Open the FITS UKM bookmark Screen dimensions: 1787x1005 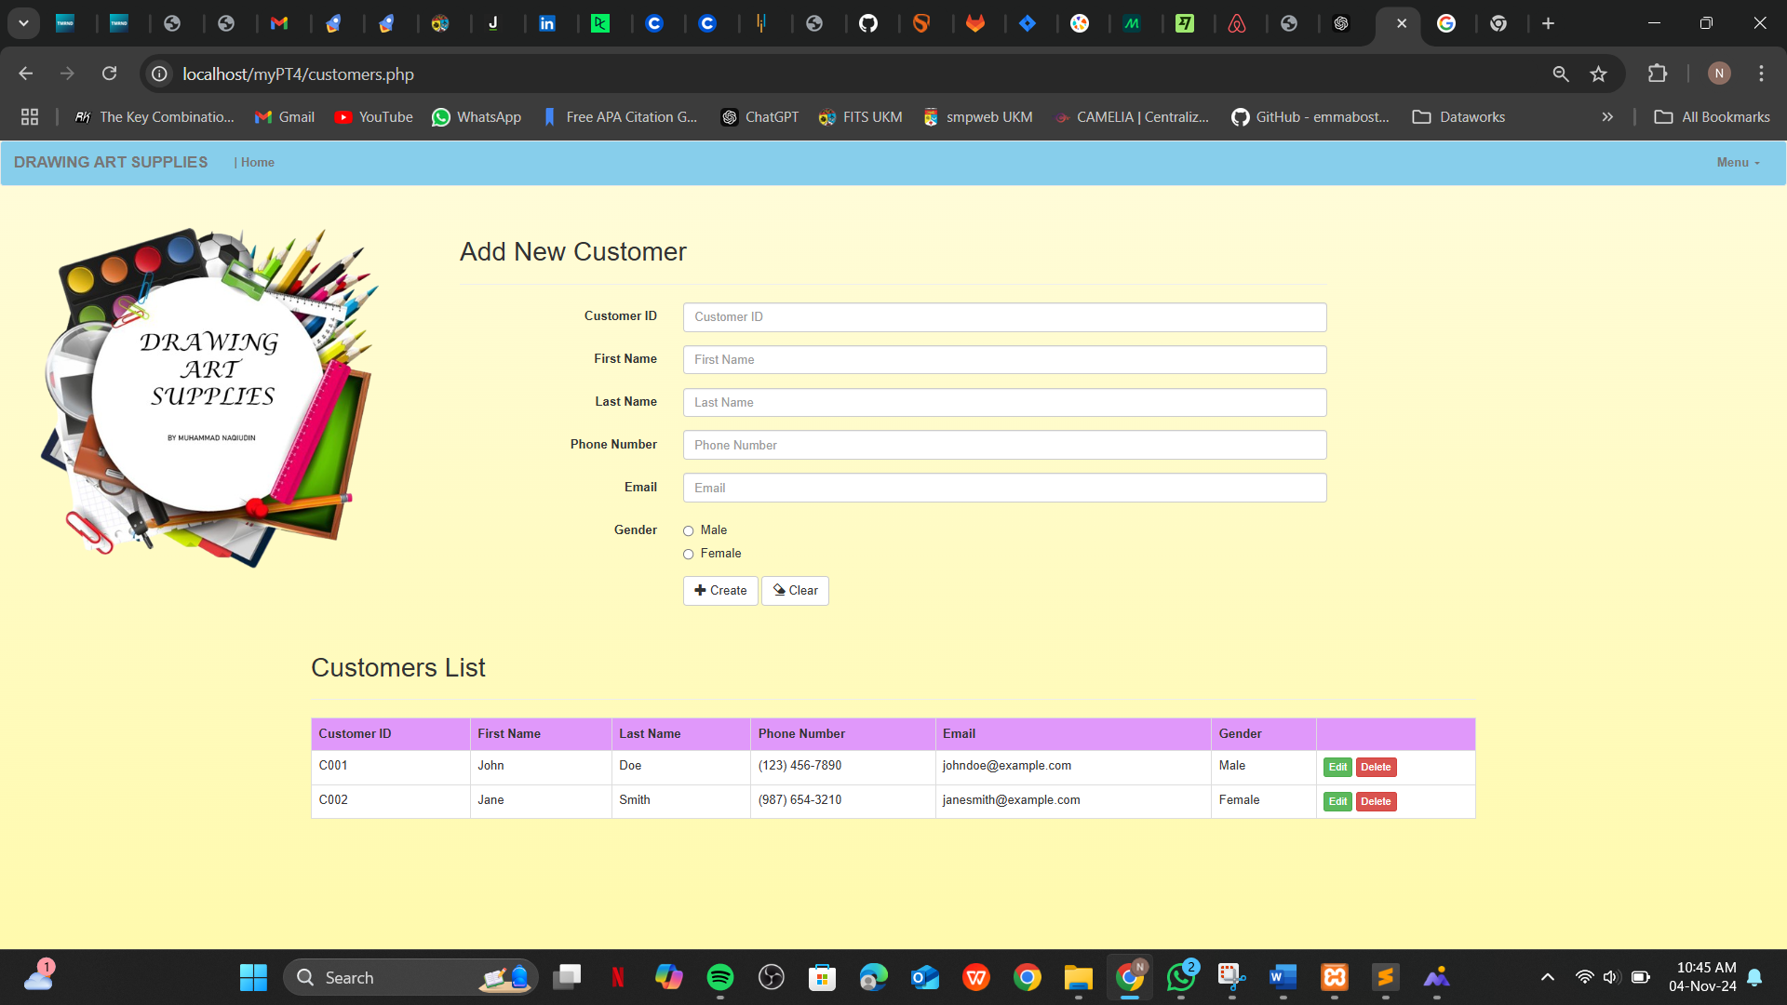(860, 116)
